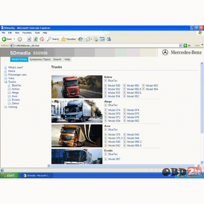Click the orange Axor truck thumbnail
The width and height of the screenshot is (204, 204).
coord(77,136)
